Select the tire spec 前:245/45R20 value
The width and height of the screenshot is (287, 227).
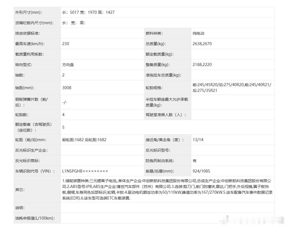coord(232,87)
